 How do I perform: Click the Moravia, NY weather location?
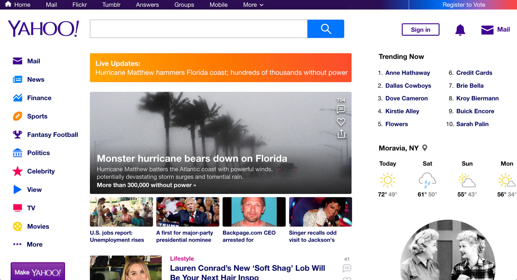point(399,148)
